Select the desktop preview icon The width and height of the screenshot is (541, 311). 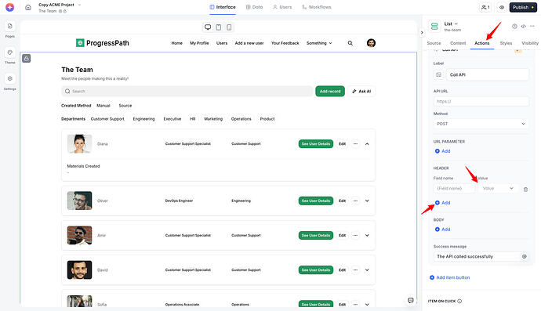(x=208, y=27)
